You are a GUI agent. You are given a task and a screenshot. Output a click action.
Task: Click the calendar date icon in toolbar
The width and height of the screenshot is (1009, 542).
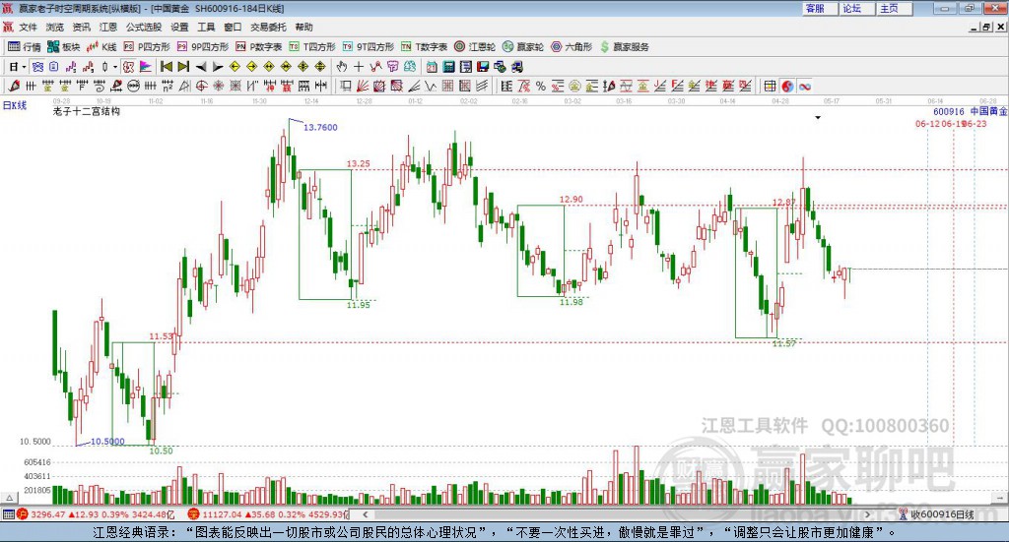pyautogui.click(x=432, y=66)
